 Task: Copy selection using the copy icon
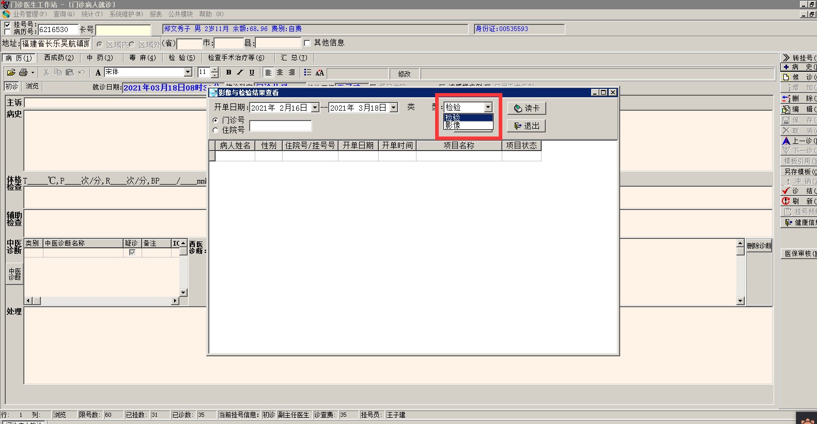tap(58, 72)
